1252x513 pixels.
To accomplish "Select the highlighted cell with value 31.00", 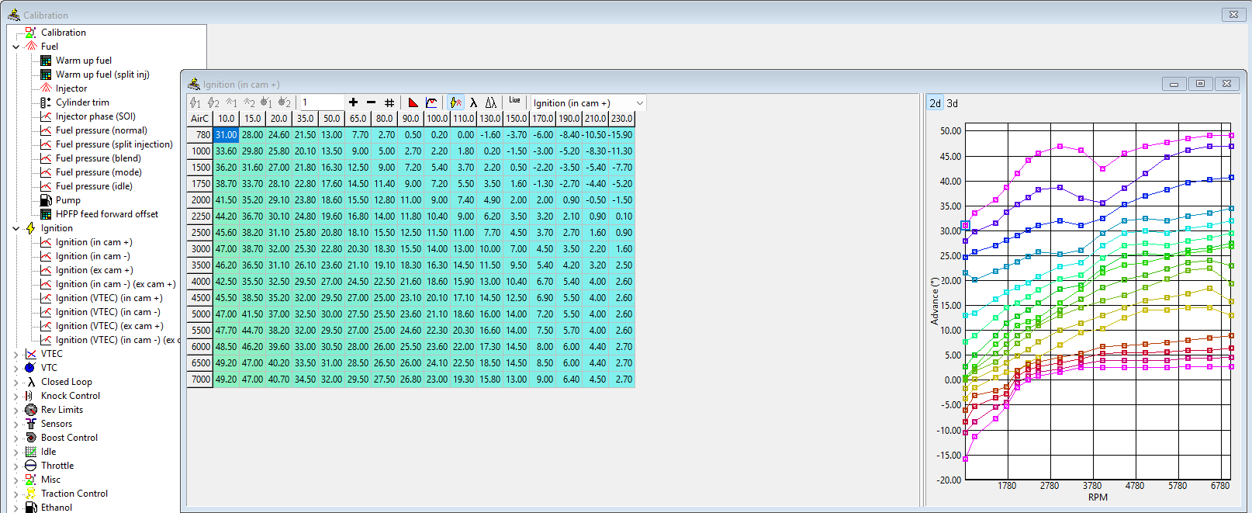I will 226,135.
